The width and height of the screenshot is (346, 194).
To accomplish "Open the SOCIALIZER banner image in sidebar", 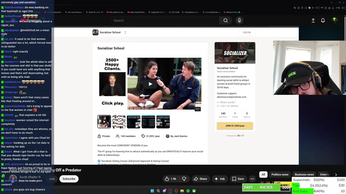I will pyautogui.click(x=235, y=53).
